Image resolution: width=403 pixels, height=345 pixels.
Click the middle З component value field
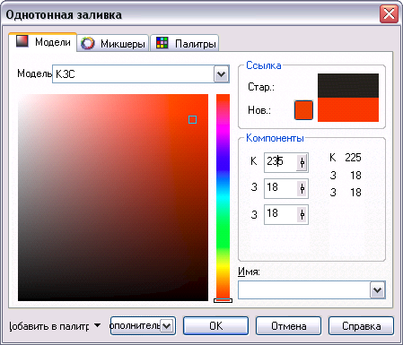[280, 188]
